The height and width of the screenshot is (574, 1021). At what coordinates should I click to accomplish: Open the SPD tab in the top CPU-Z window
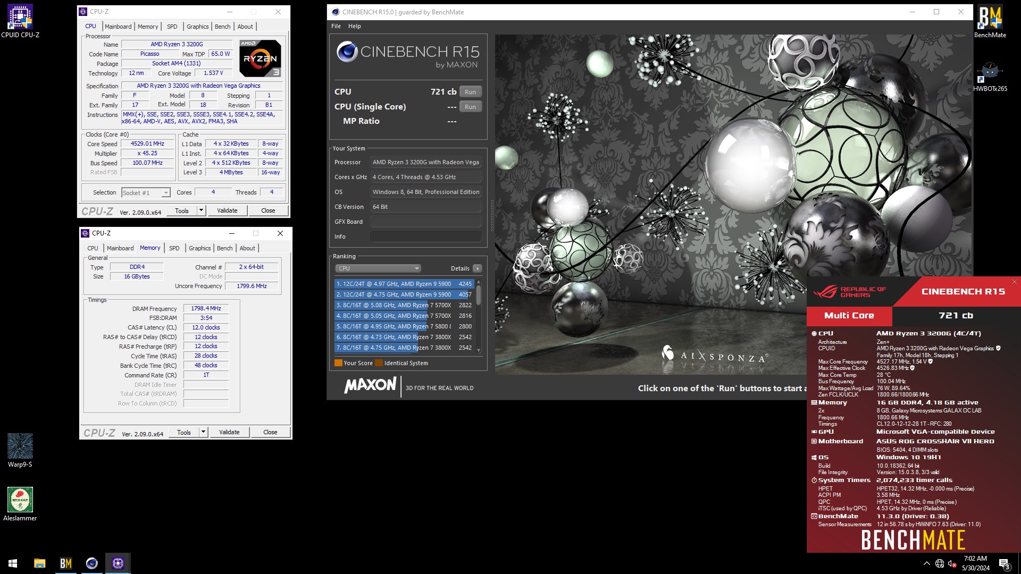point(172,27)
